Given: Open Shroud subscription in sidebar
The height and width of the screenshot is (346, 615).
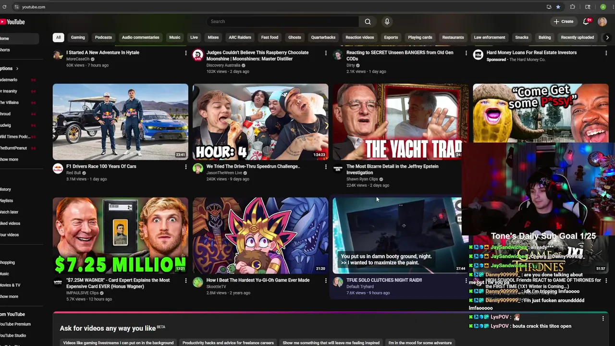Looking at the screenshot, I should 6,114.
